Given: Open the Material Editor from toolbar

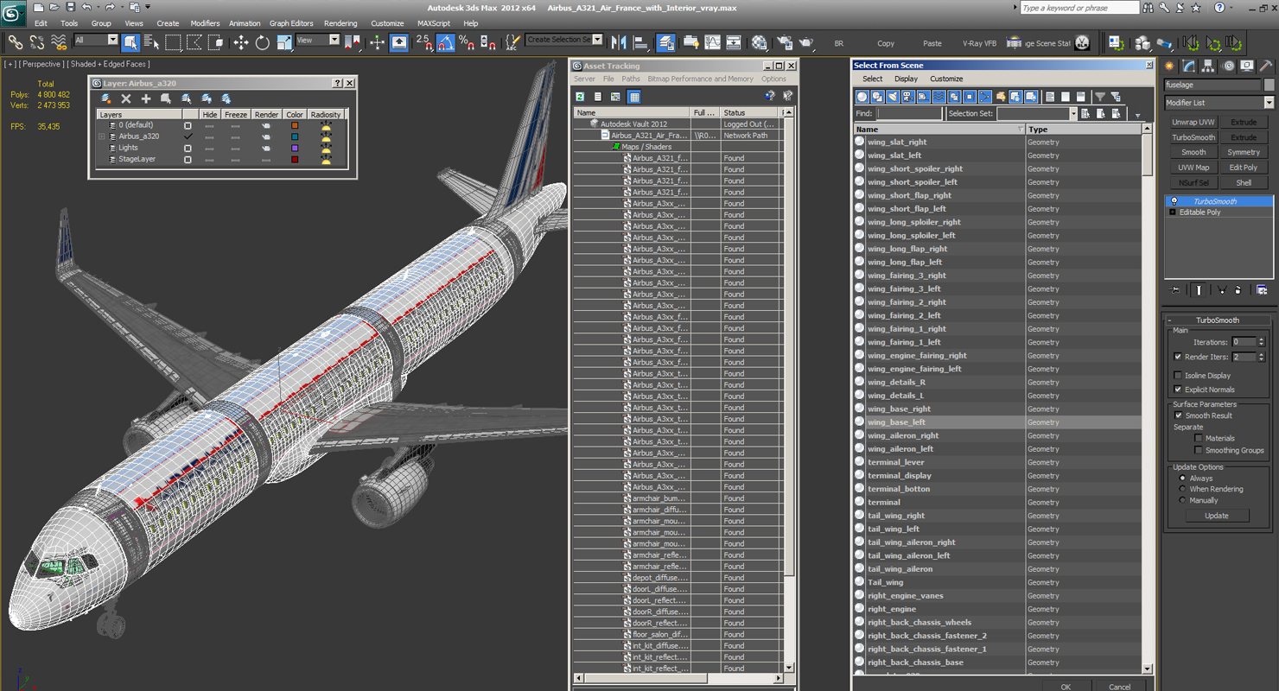Looking at the screenshot, I should click(759, 41).
